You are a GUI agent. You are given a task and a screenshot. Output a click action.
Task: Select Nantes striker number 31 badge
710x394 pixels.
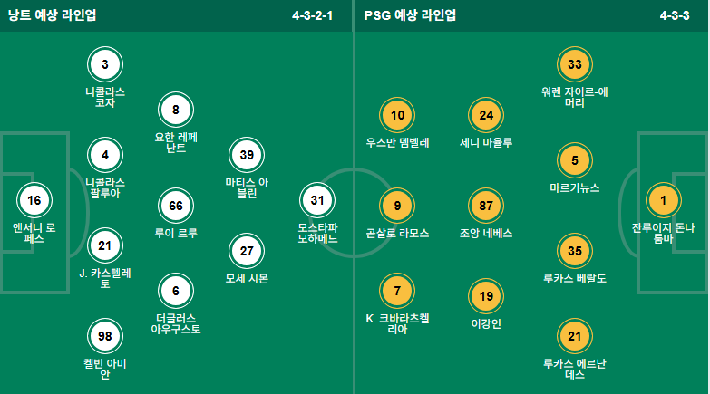[317, 200]
